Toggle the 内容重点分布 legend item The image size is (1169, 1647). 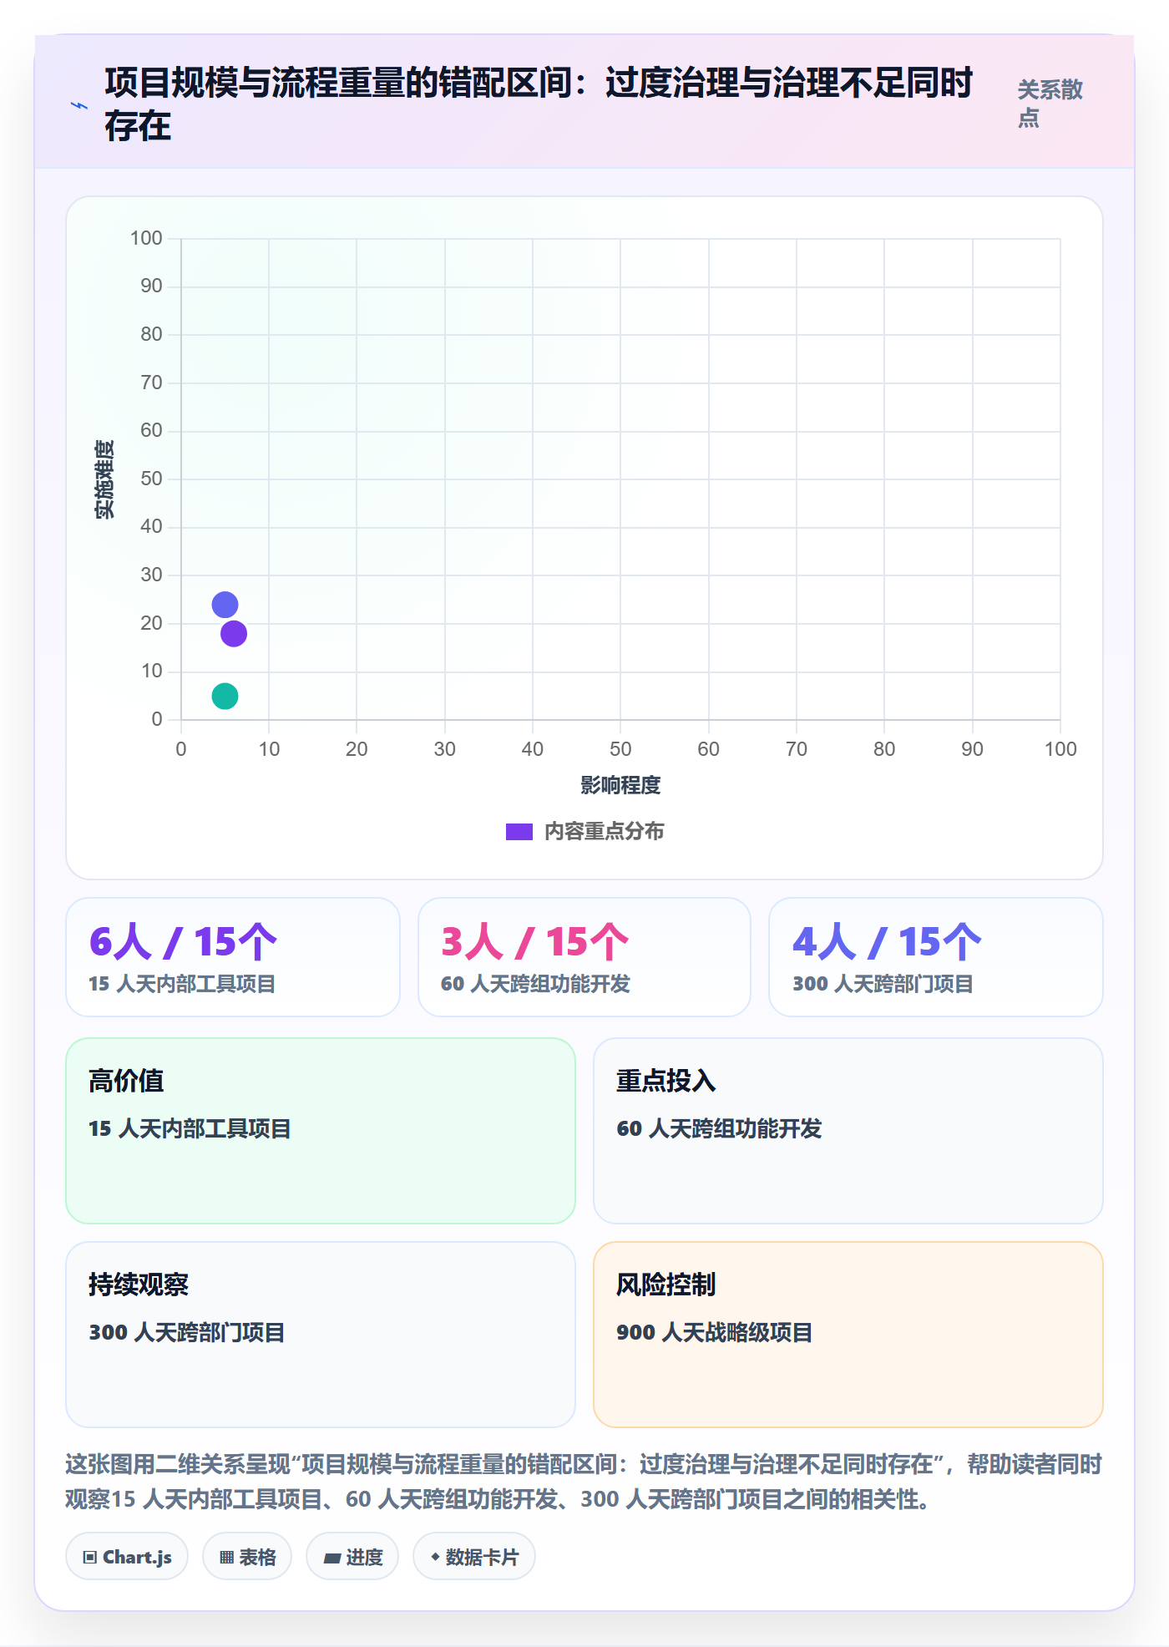point(584,831)
